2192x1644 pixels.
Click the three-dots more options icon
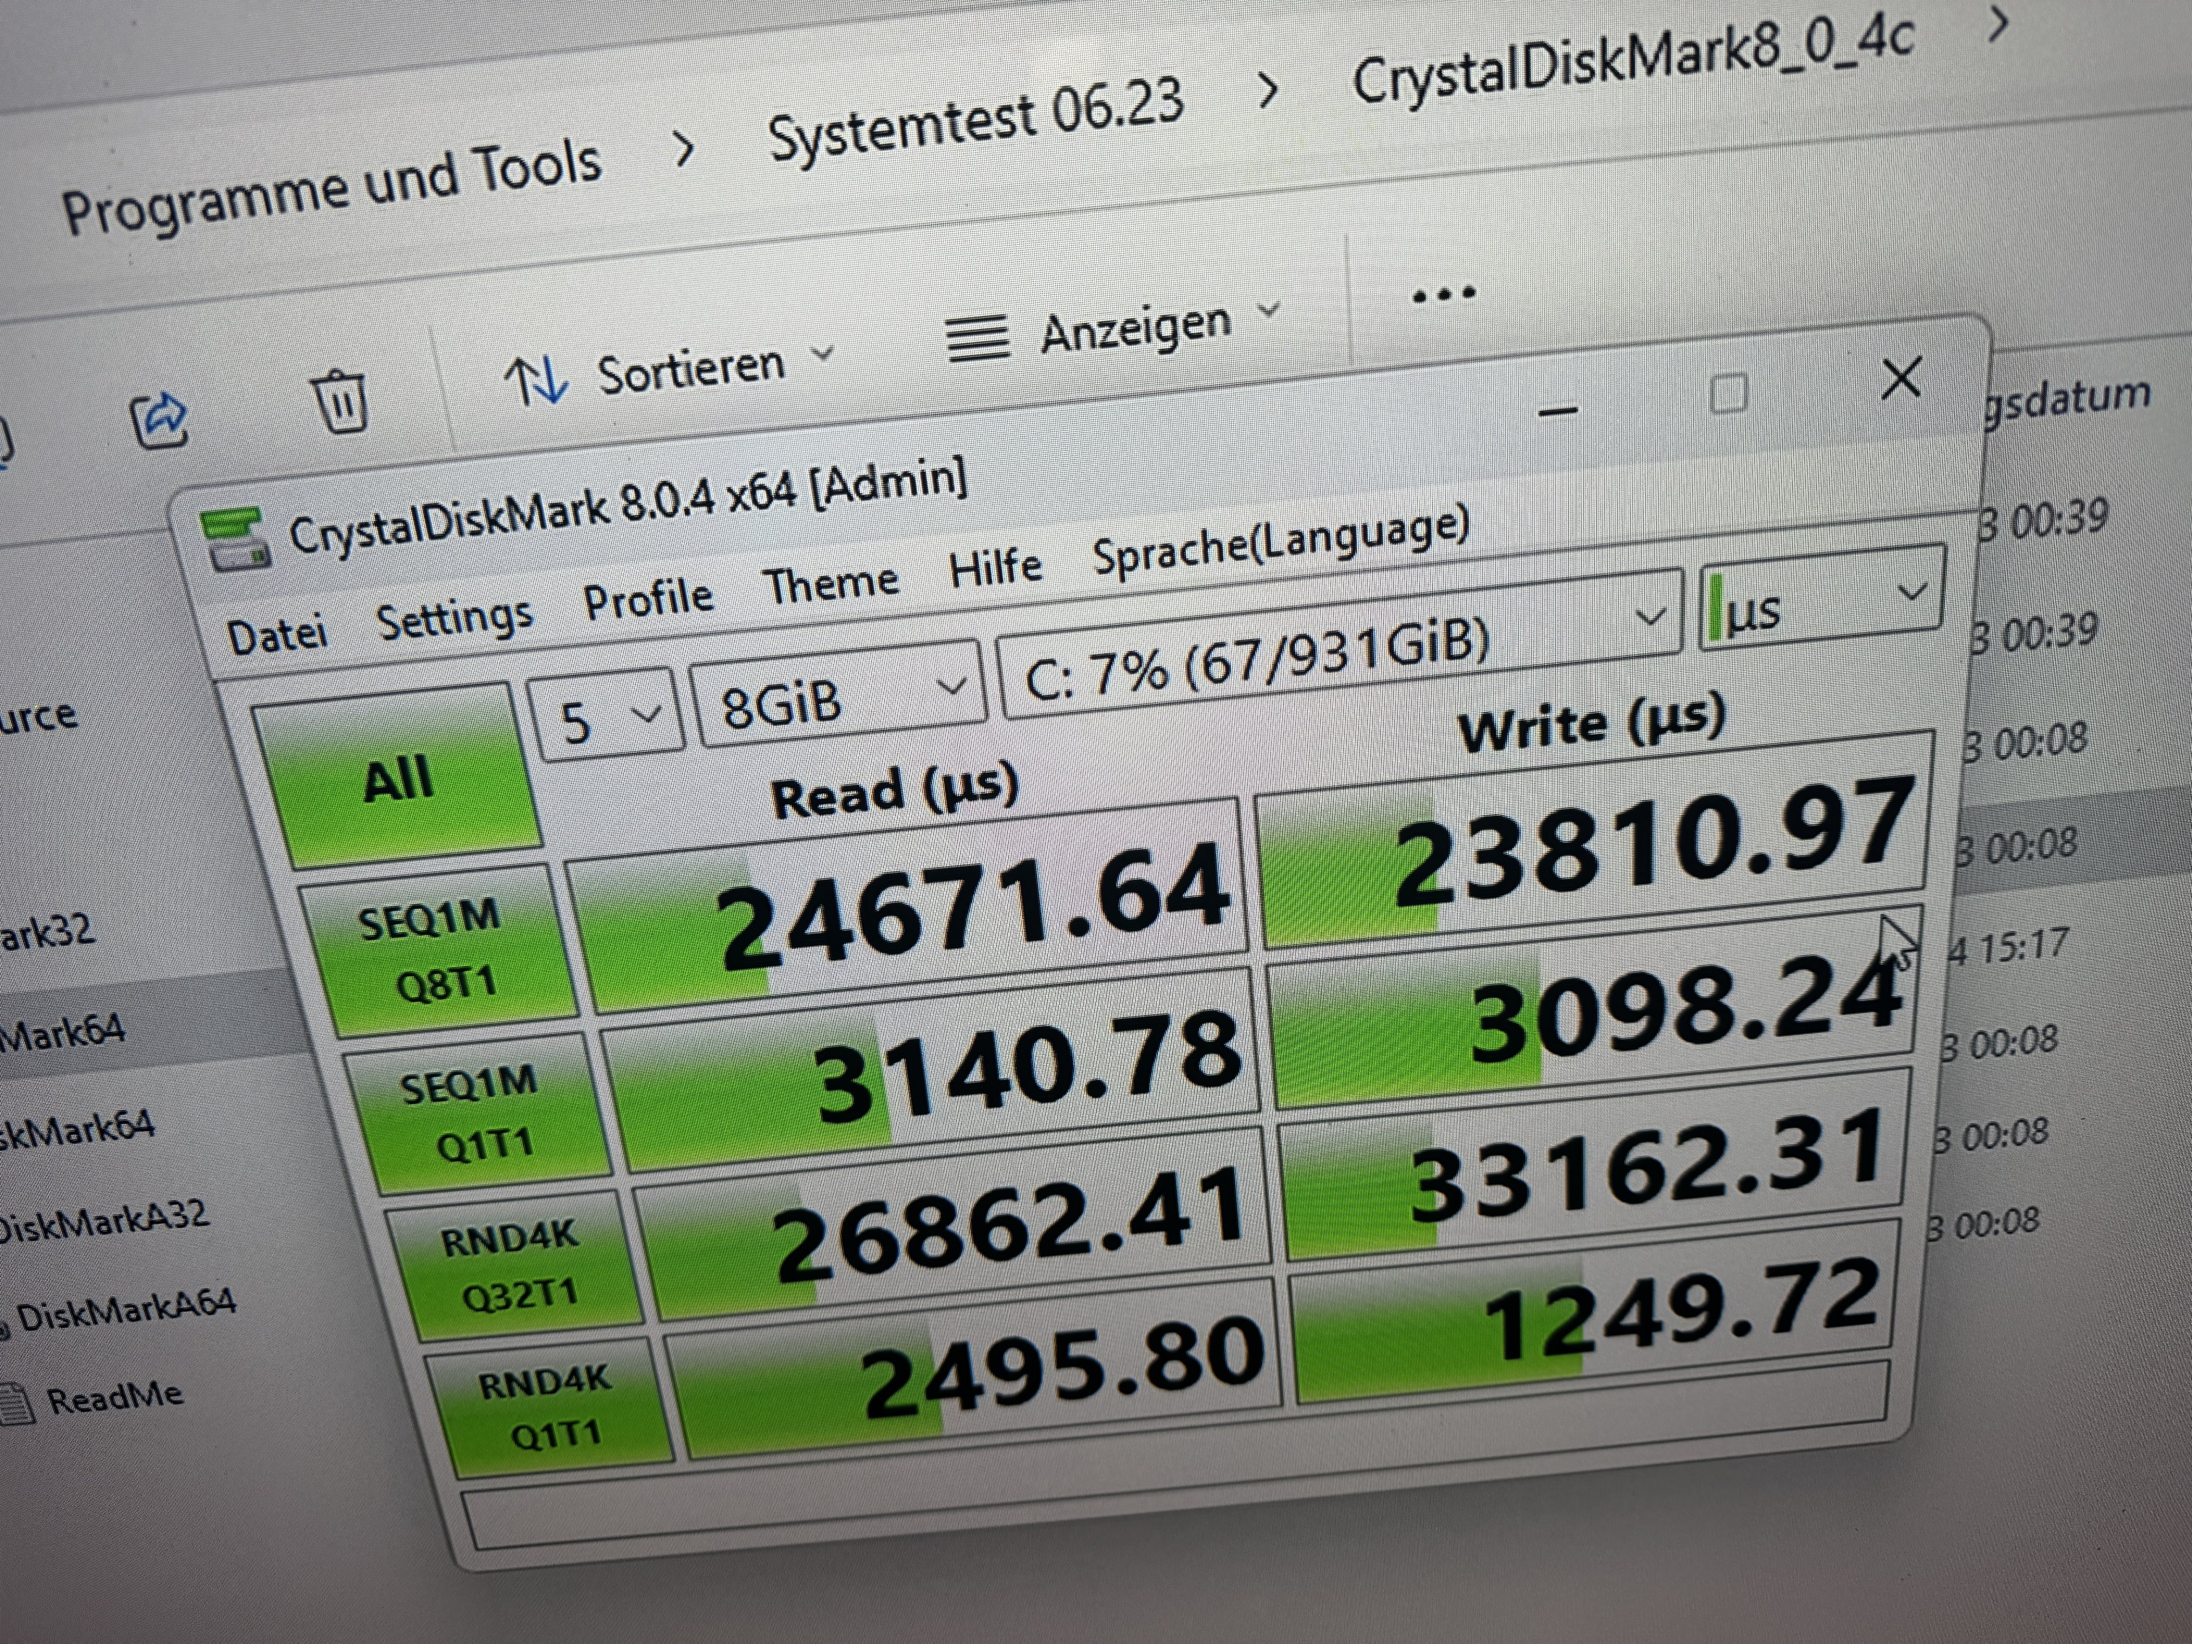pos(1444,295)
